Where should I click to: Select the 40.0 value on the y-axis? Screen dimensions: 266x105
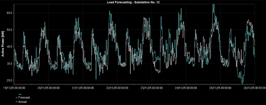(x=10, y=47)
